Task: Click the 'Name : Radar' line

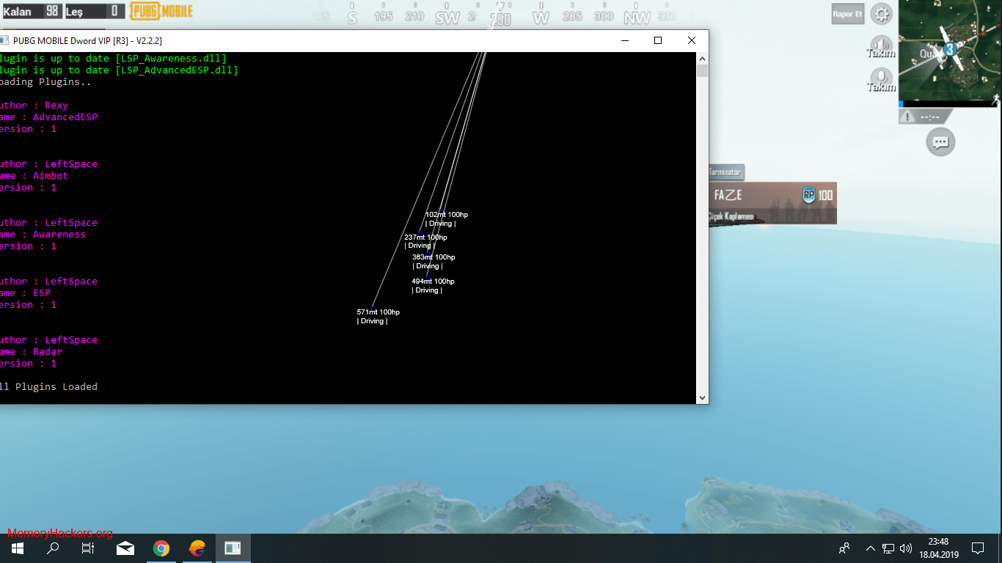Action: point(31,352)
